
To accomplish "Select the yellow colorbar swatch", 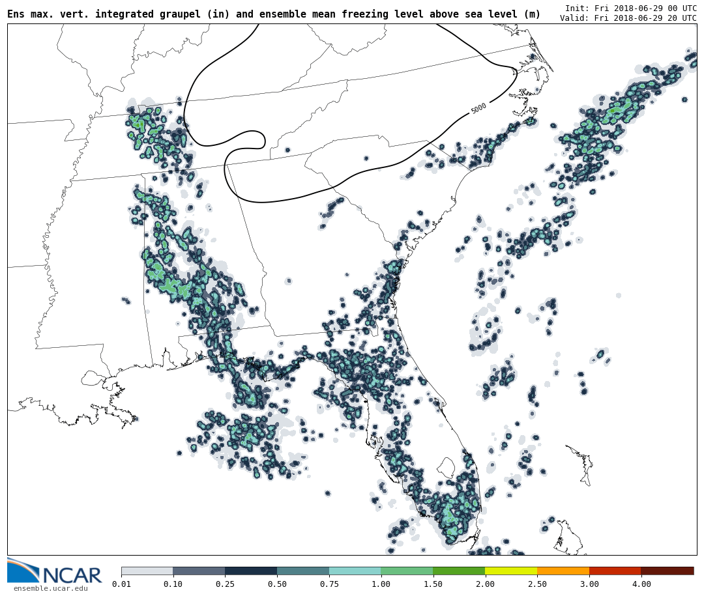I will pyautogui.click(x=511, y=571).
